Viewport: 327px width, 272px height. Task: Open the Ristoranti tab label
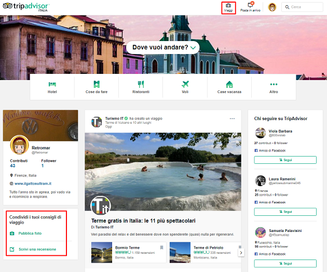(141, 92)
